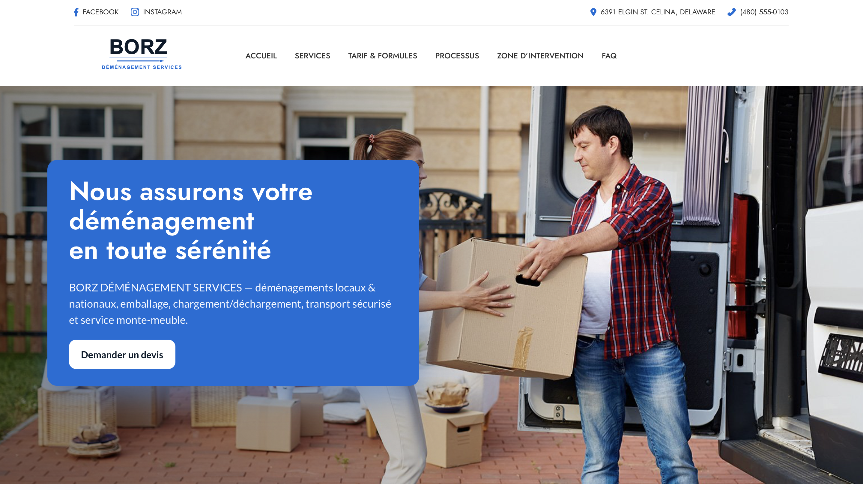863x490 pixels.
Task: Go to the ACCUEIL menu item
Action: pos(261,56)
